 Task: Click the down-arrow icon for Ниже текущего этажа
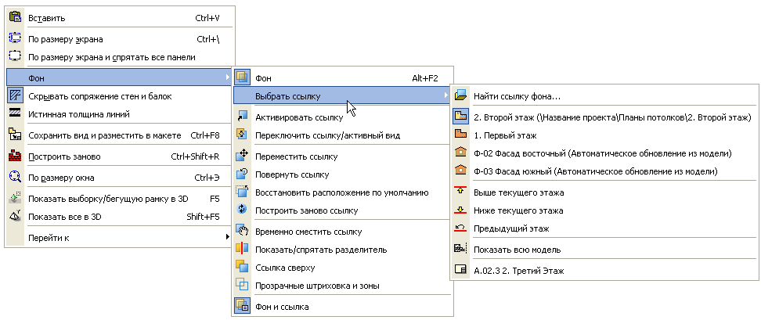[460, 210]
